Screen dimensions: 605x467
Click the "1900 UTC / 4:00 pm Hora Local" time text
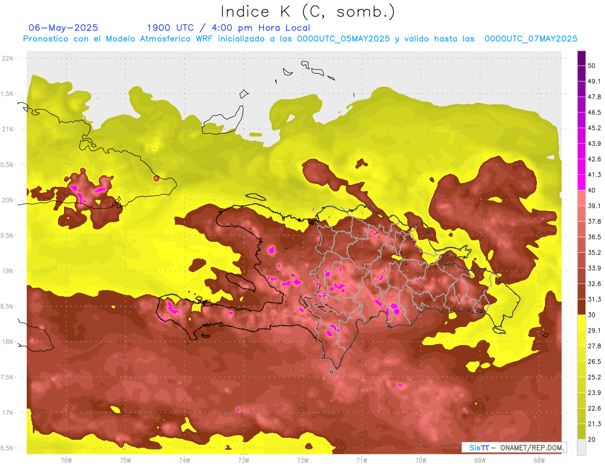[228, 28]
